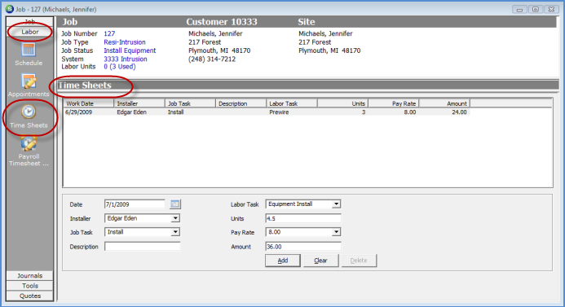
Task: Open calendar picker next to Date field
Action: (x=175, y=204)
